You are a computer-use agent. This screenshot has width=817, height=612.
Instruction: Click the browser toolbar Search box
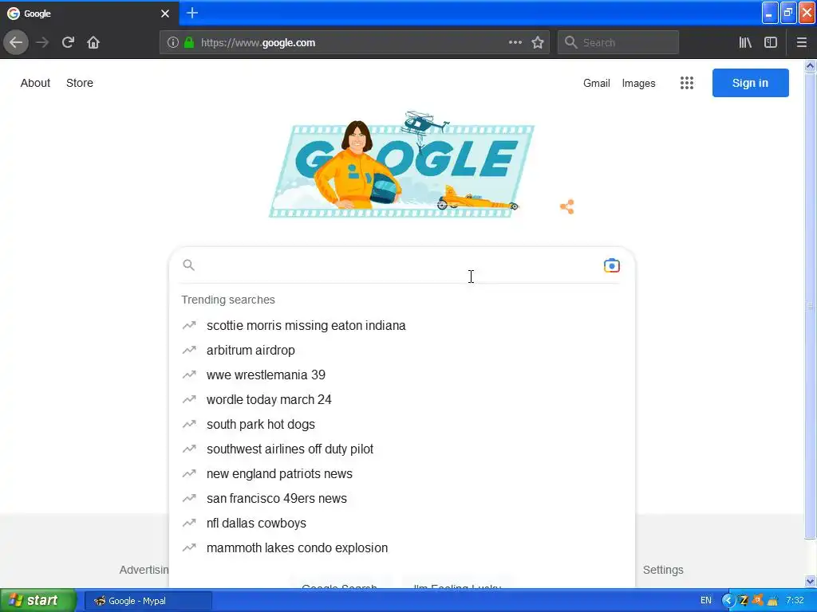coord(618,42)
